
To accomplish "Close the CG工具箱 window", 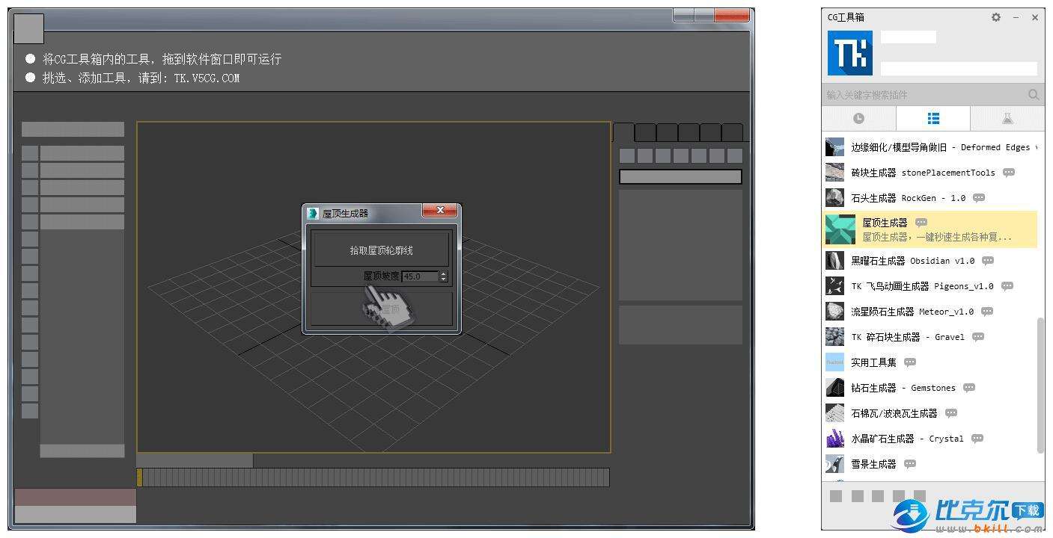I will point(1035,17).
